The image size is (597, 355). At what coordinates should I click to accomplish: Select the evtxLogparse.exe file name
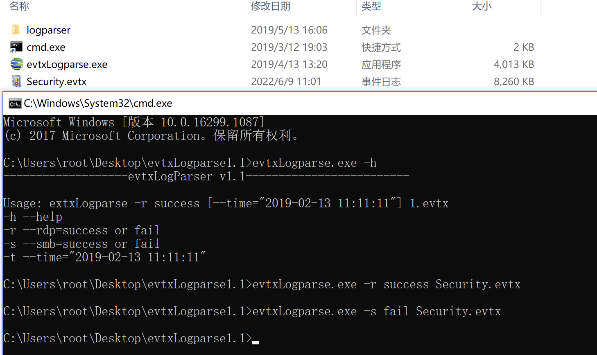point(67,64)
